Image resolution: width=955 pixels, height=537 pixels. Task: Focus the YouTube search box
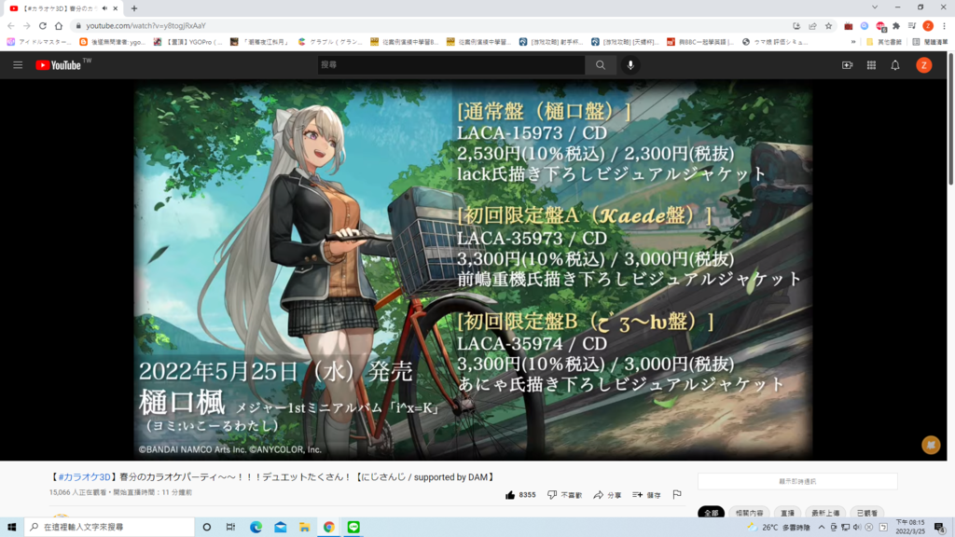pyautogui.click(x=450, y=65)
